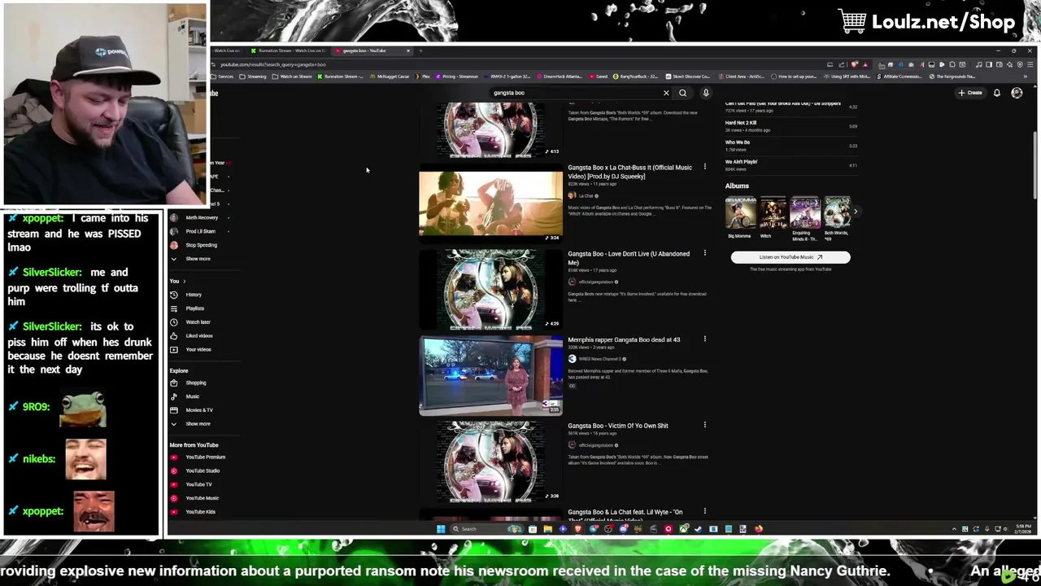Screen dimensions: 1041x586
Task: Click Listen on YouTube Music button
Action: (790, 257)
